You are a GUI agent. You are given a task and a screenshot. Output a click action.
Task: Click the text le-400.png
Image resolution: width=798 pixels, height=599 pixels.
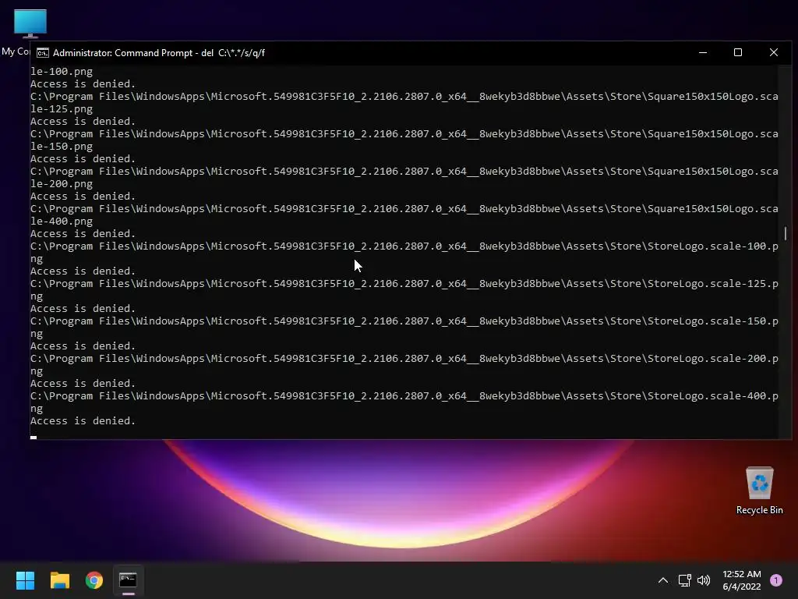coord(62,222)
